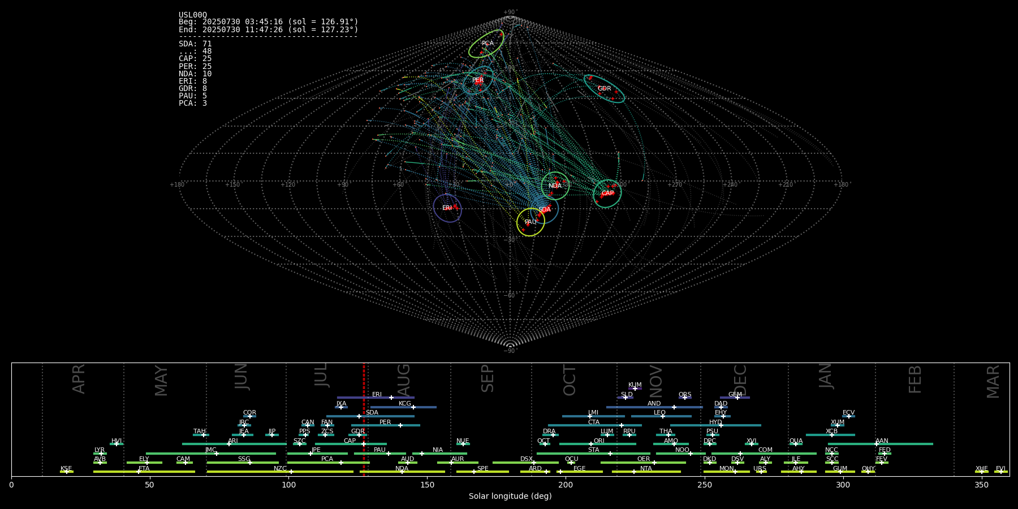This screenshot has width=1018, height=509.
Task: Click the 'ERI: 8' count entry
Action: pos(193,81)
